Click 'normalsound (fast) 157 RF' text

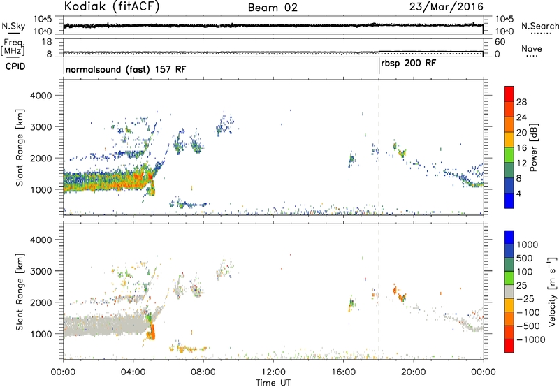126,69
